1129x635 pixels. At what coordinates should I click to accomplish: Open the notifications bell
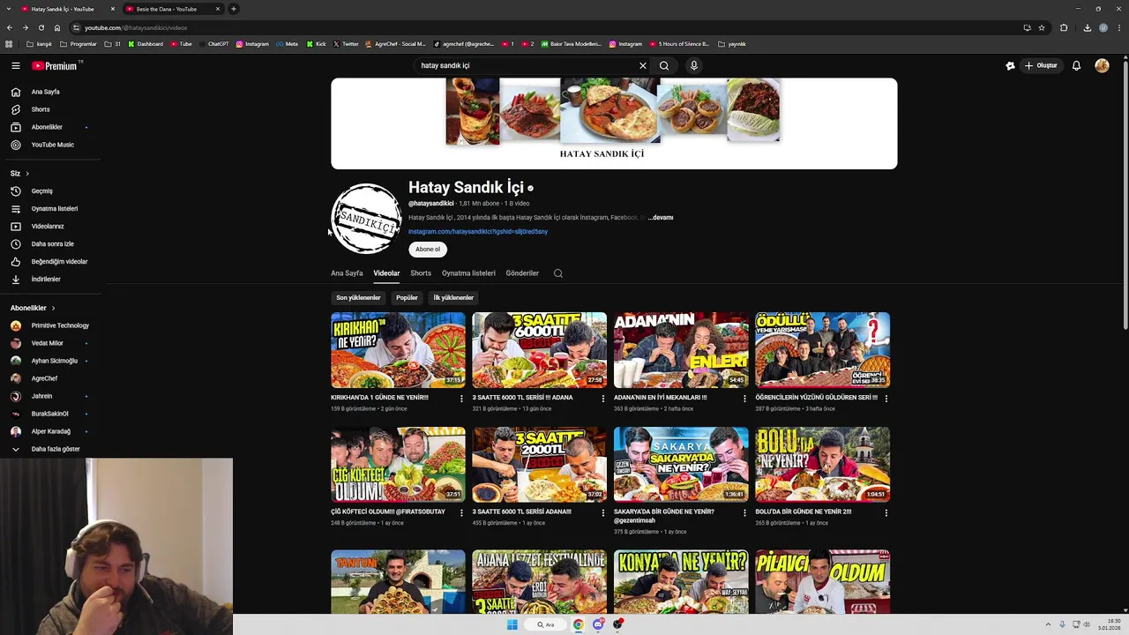pos(1076,65)
